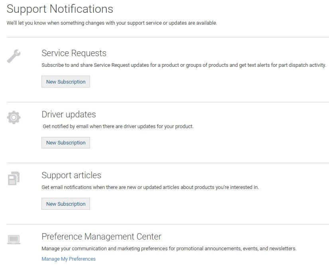Select the Support articles heading
329x265 pixels.
click(71, 175)
